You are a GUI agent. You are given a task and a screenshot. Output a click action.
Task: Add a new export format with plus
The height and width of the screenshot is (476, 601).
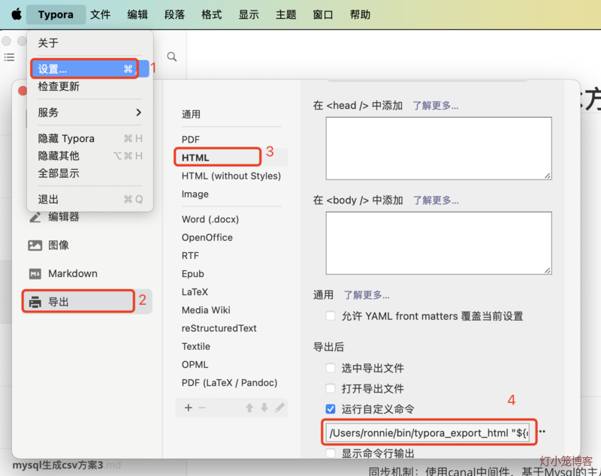189,408
